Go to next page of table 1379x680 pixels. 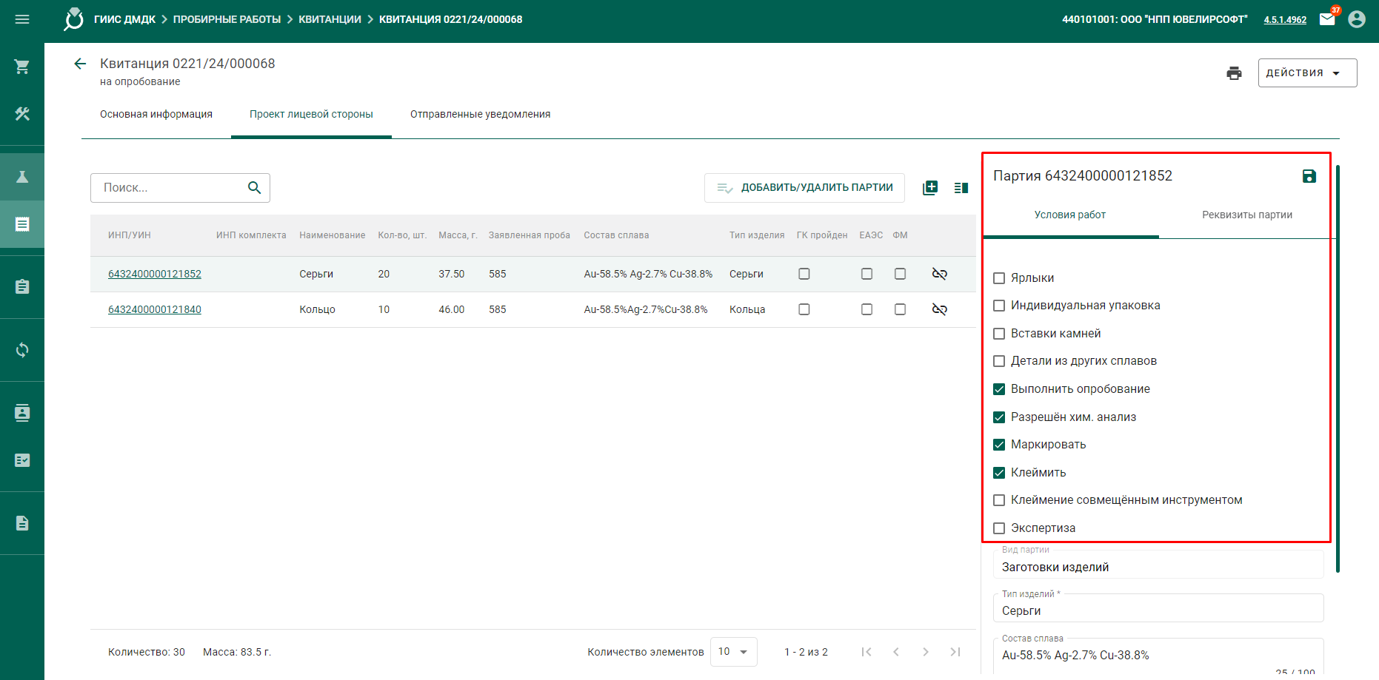pyautogui.click(x=926, y=652)
